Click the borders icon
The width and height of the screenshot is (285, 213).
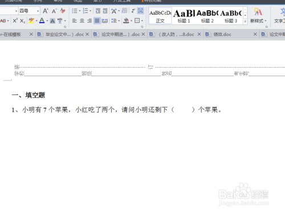click(x=137, y=20)
